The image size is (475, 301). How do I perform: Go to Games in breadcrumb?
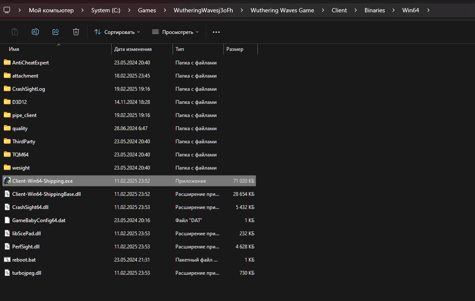click(x=147, y=10)
